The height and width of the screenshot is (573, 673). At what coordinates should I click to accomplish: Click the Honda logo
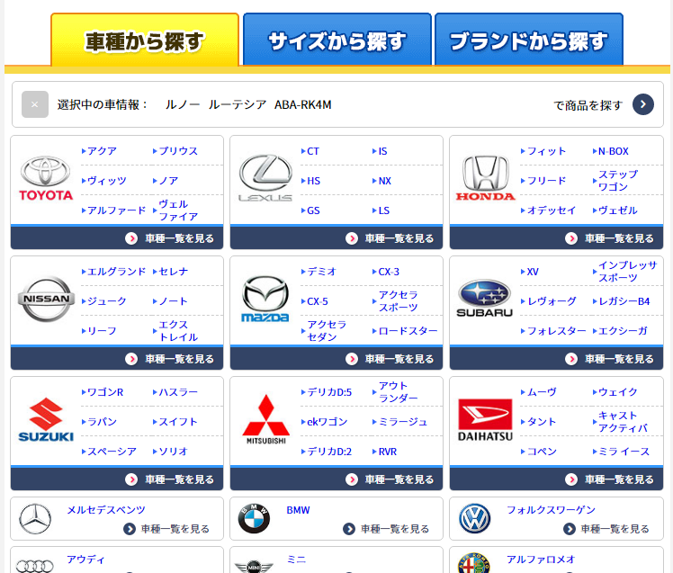(485, 179)
